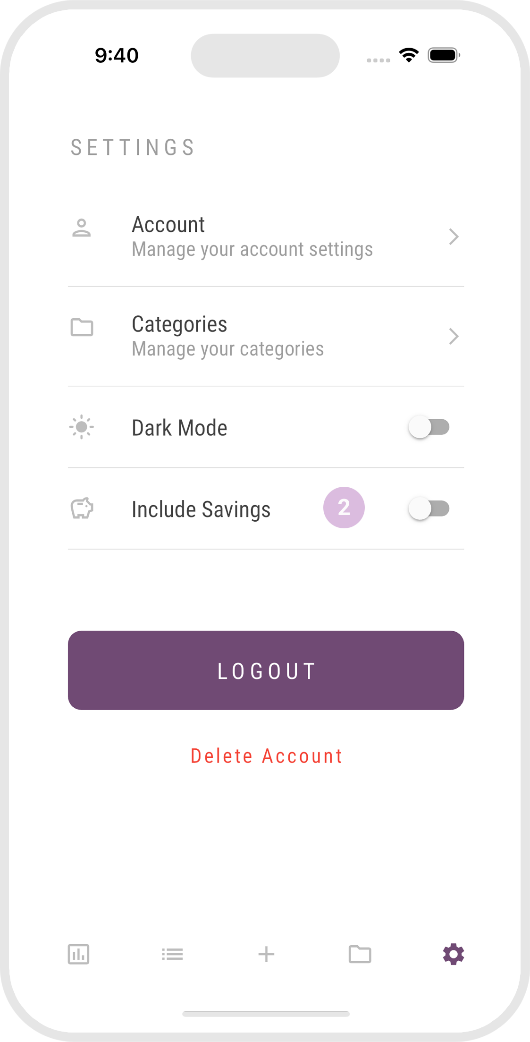The height and width of the screenshot is (1042, 530).
Task: Tap the plus add icon in bottom bar
Action: [x=266, y=954]
